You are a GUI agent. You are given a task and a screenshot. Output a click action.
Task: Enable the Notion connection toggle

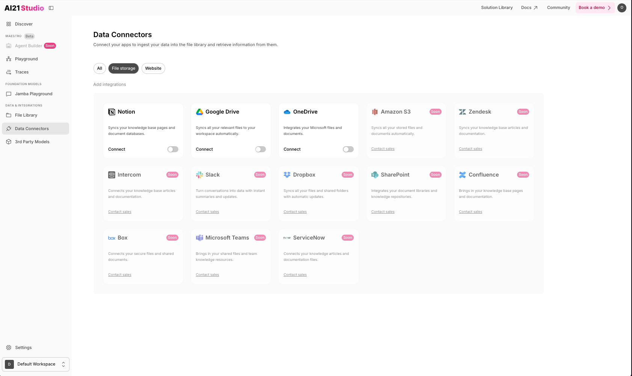click(173, 149)
